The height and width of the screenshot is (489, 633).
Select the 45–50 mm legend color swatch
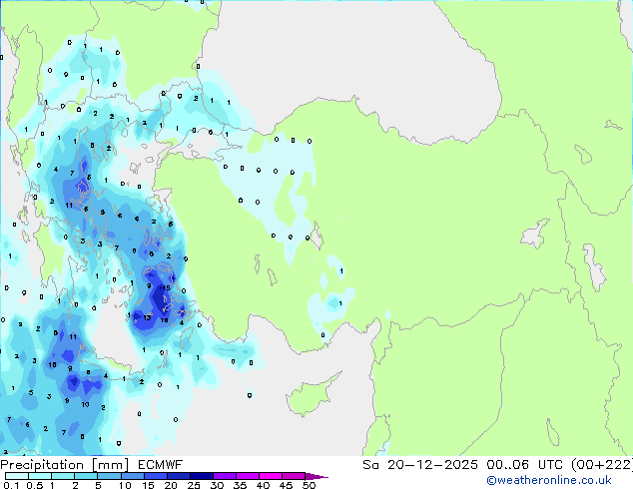tap(294, 476)
